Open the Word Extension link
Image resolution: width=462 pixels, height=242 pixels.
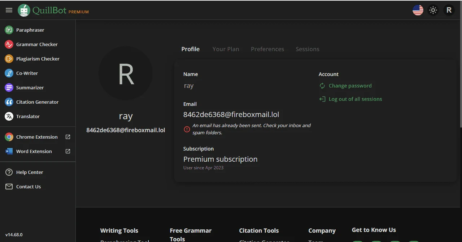[x=38, y=151]
